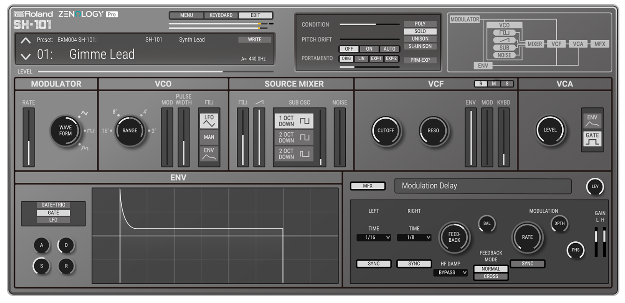Set the feedback mode to NORMAL
This screenshot has width=625, height=303.
coord(491,269)
